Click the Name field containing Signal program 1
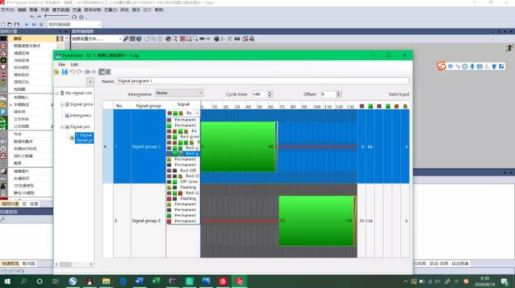 click(263, 81)
